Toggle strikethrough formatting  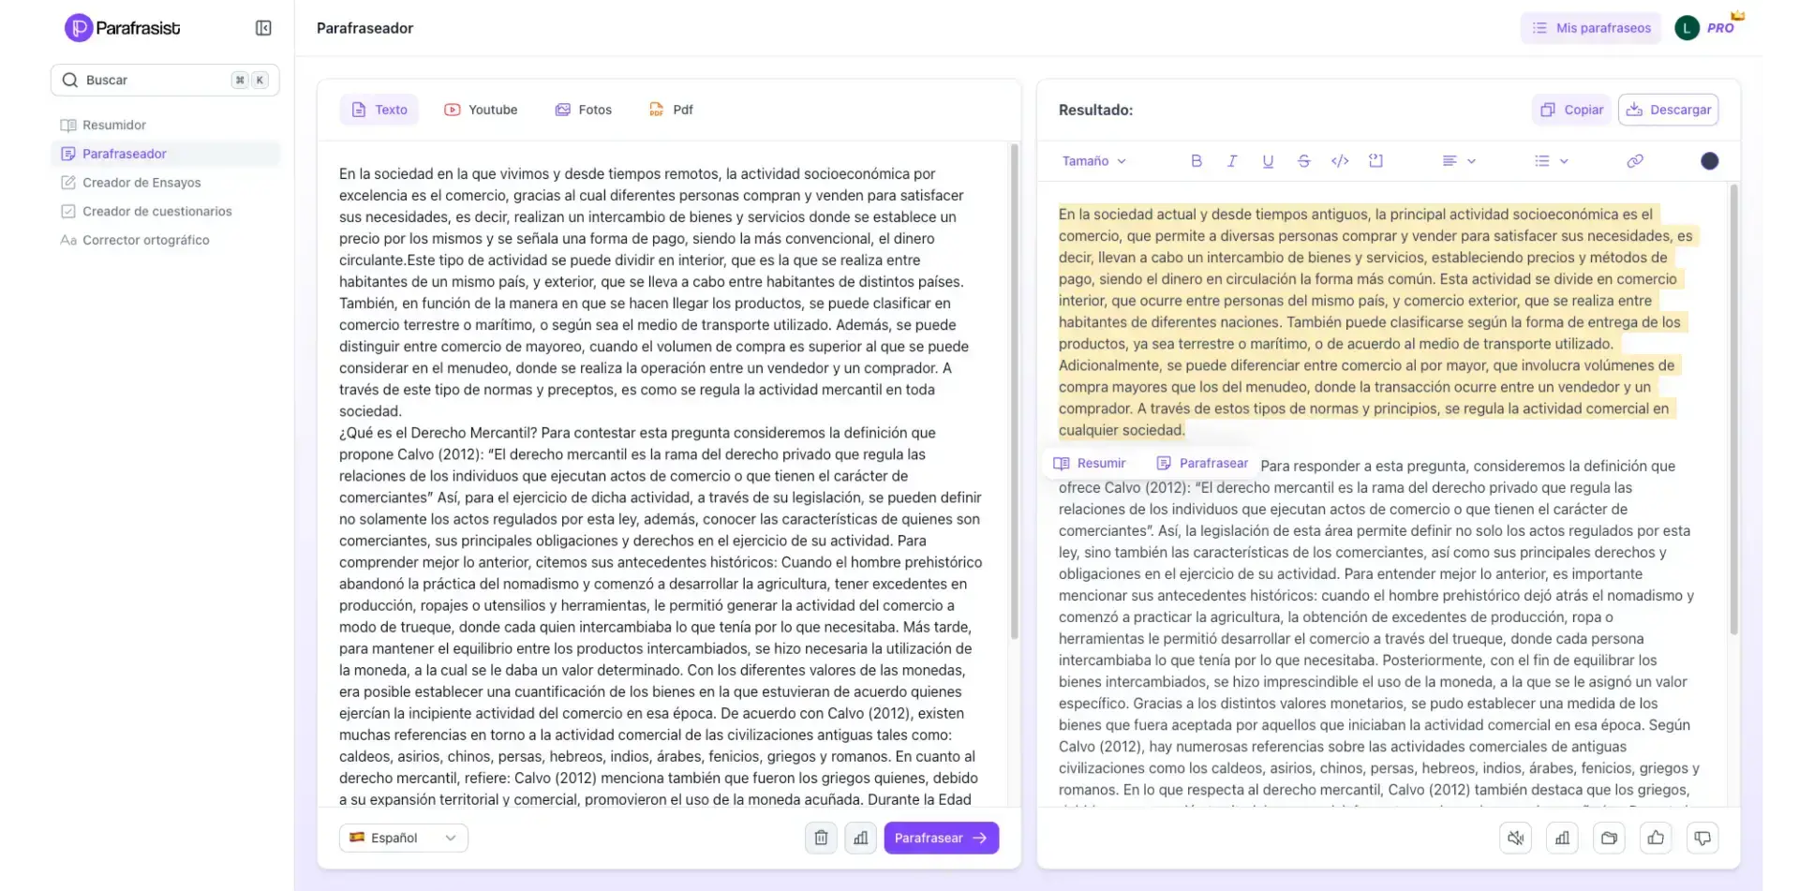point(1303,161)
